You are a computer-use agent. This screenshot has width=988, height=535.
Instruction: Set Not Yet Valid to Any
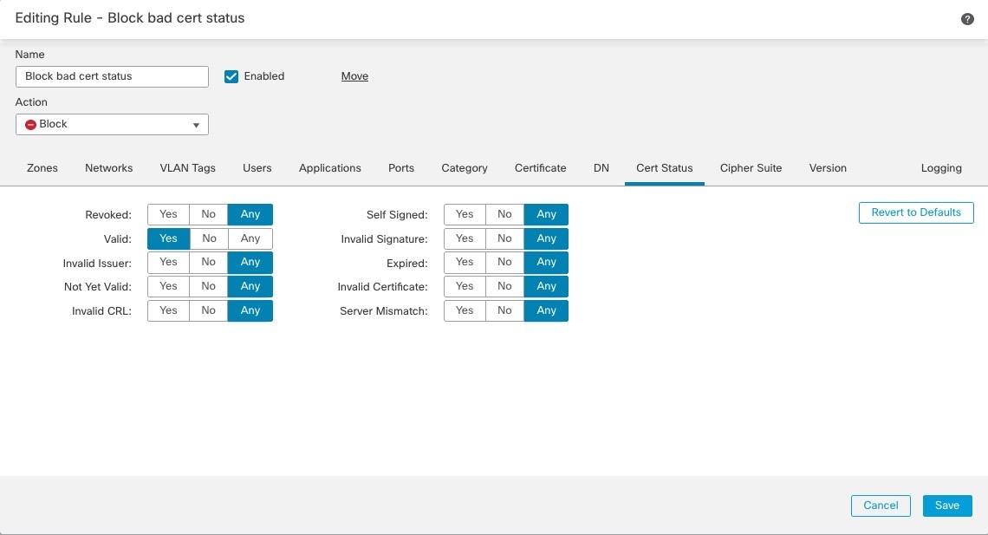pyautogui.click(x=250, y=286)
